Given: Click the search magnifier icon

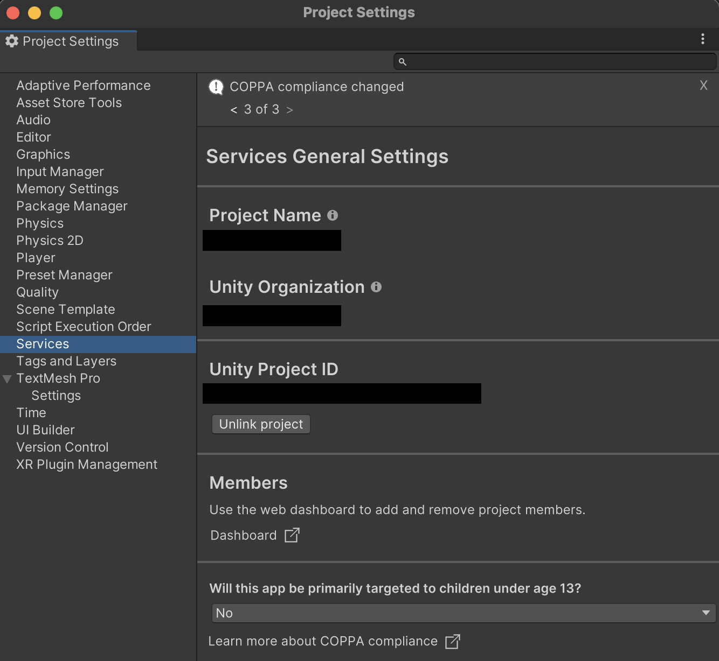Looking at the screenshot, I should click(x=402, y=62).
